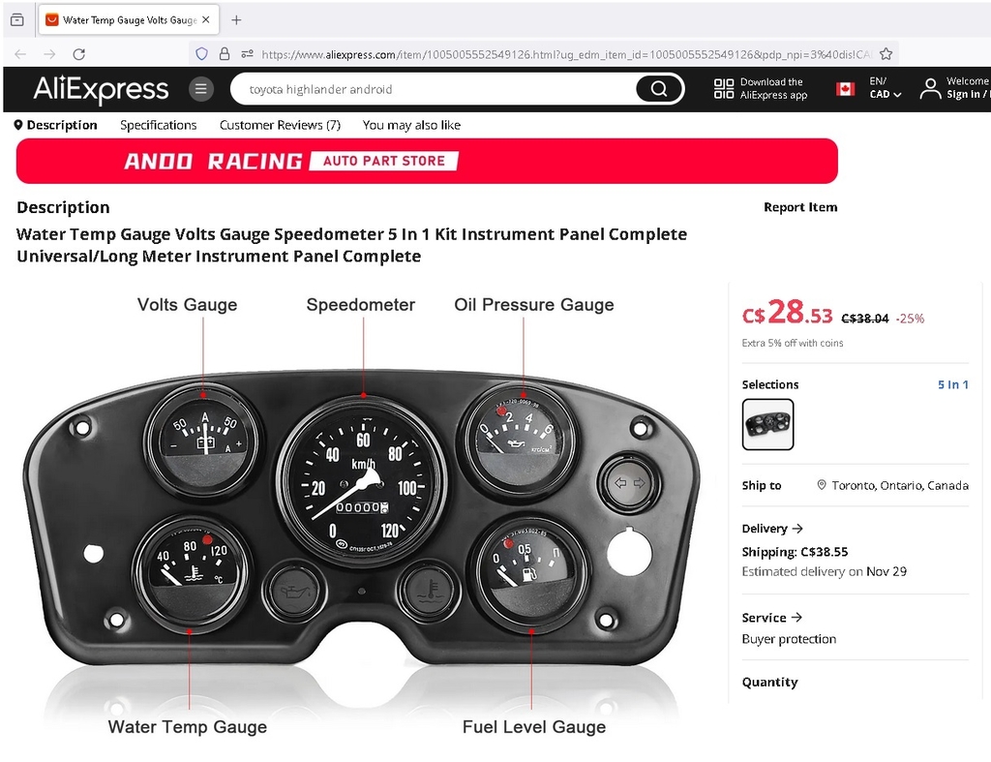Click the search magnifier button
This screenshot has width=991, height=762.
658,89
